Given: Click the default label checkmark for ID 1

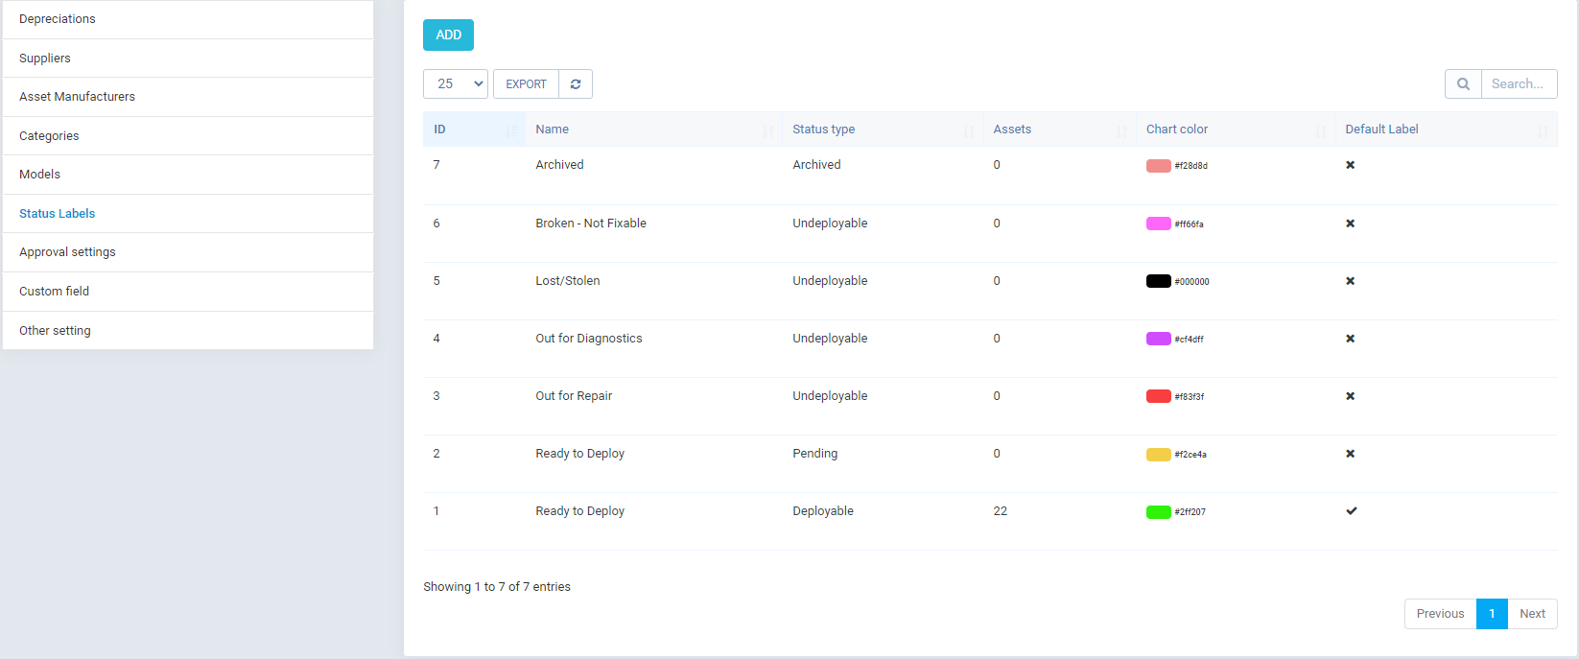Looking at the screenshot, I should point(1351,511).
